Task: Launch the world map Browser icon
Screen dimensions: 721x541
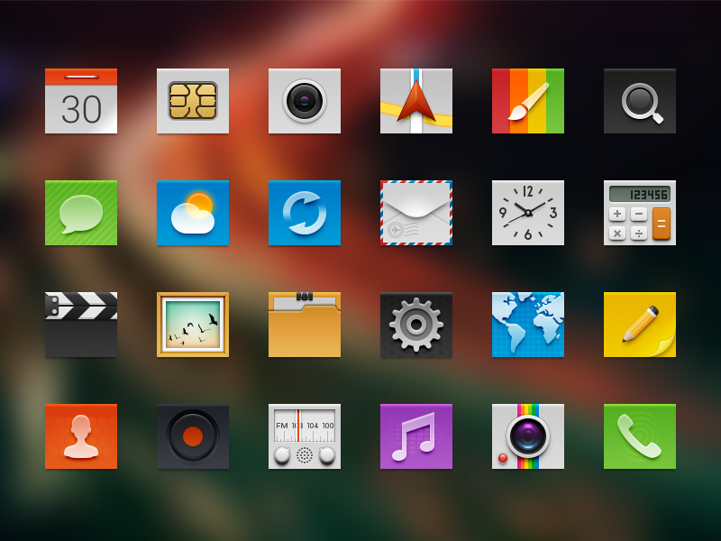Action: point(528,325)
